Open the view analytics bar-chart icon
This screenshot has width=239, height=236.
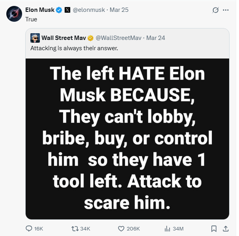click(167, 228)
